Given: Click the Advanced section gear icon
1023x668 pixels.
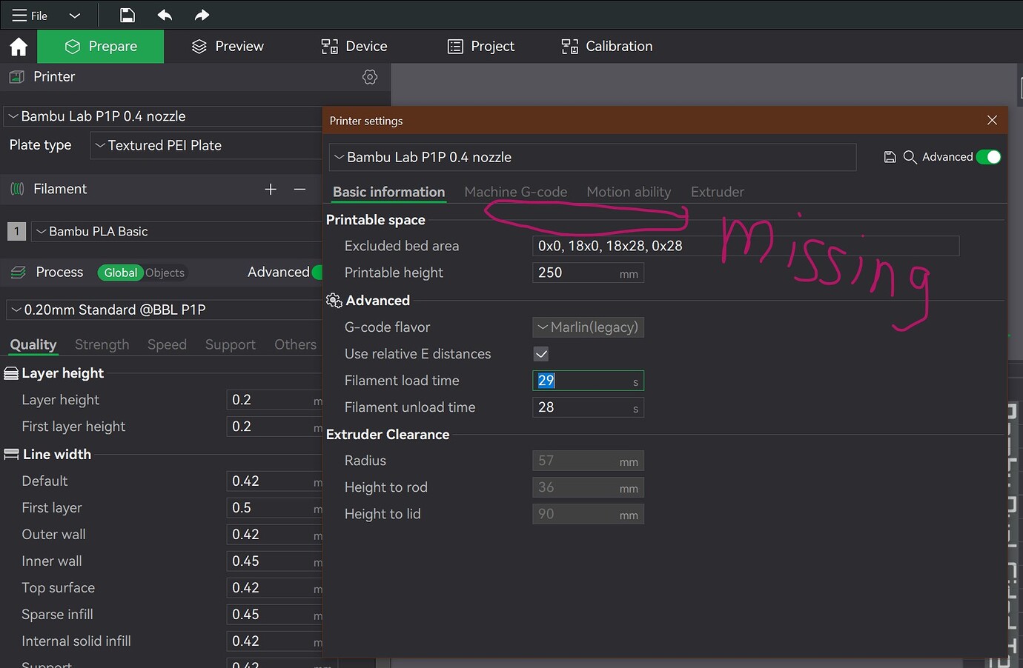Looking at the screenshot, I should click(334, 301).
